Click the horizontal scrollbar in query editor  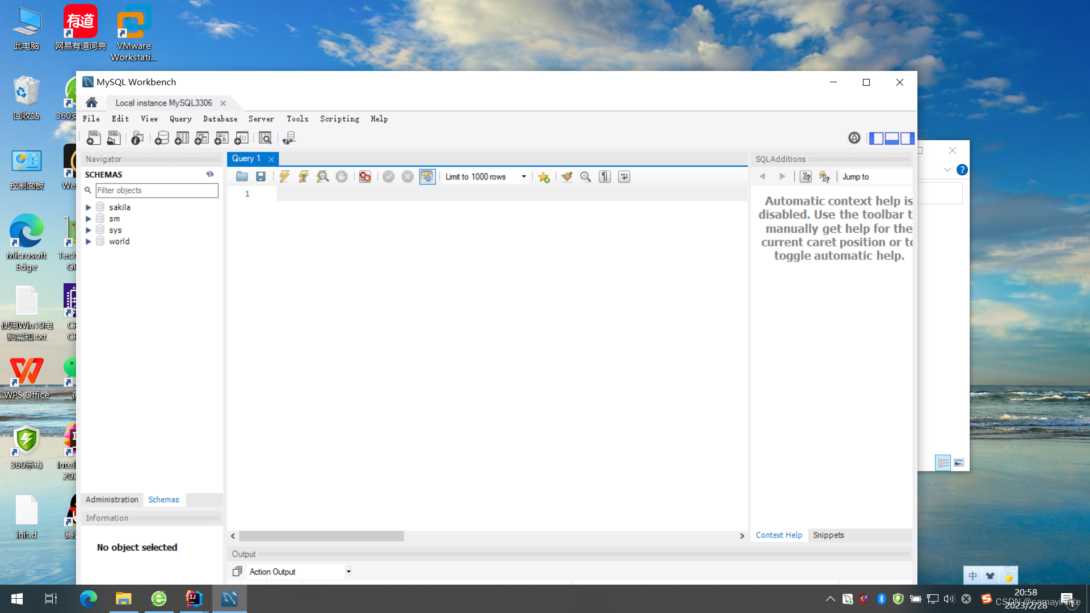(321, 536)
